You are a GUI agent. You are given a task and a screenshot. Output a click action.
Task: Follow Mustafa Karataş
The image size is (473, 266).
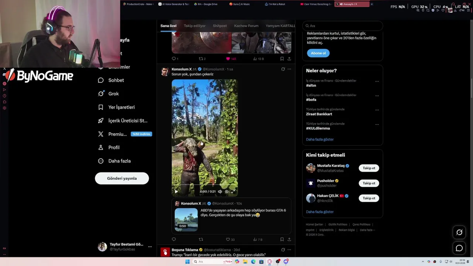[369, 168]
